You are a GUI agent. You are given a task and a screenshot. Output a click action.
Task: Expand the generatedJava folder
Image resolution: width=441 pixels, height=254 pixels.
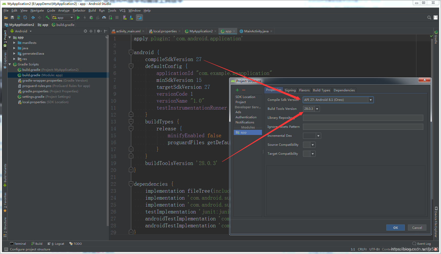14,54
